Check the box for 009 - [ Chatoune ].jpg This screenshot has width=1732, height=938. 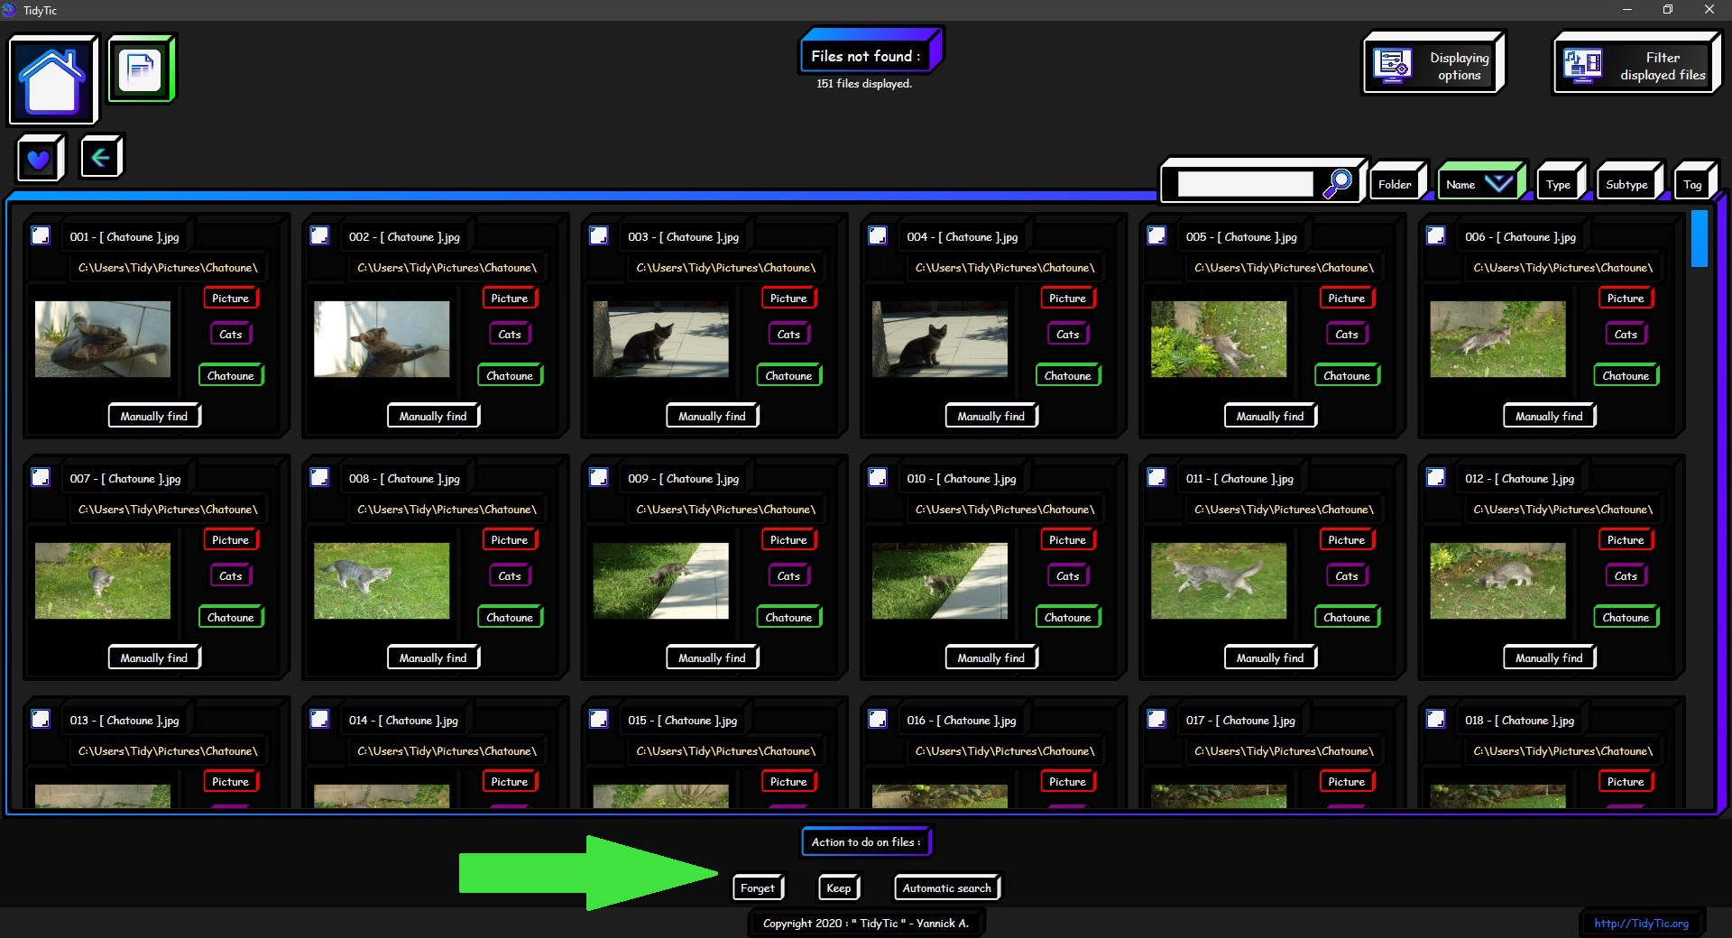[x=599, y=477]
